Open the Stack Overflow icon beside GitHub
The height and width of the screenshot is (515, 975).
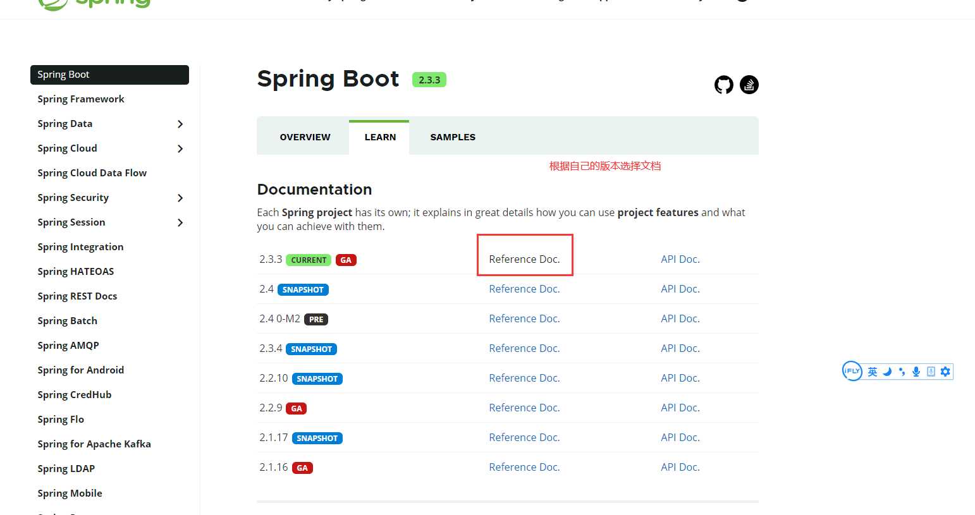click(749, 85)
